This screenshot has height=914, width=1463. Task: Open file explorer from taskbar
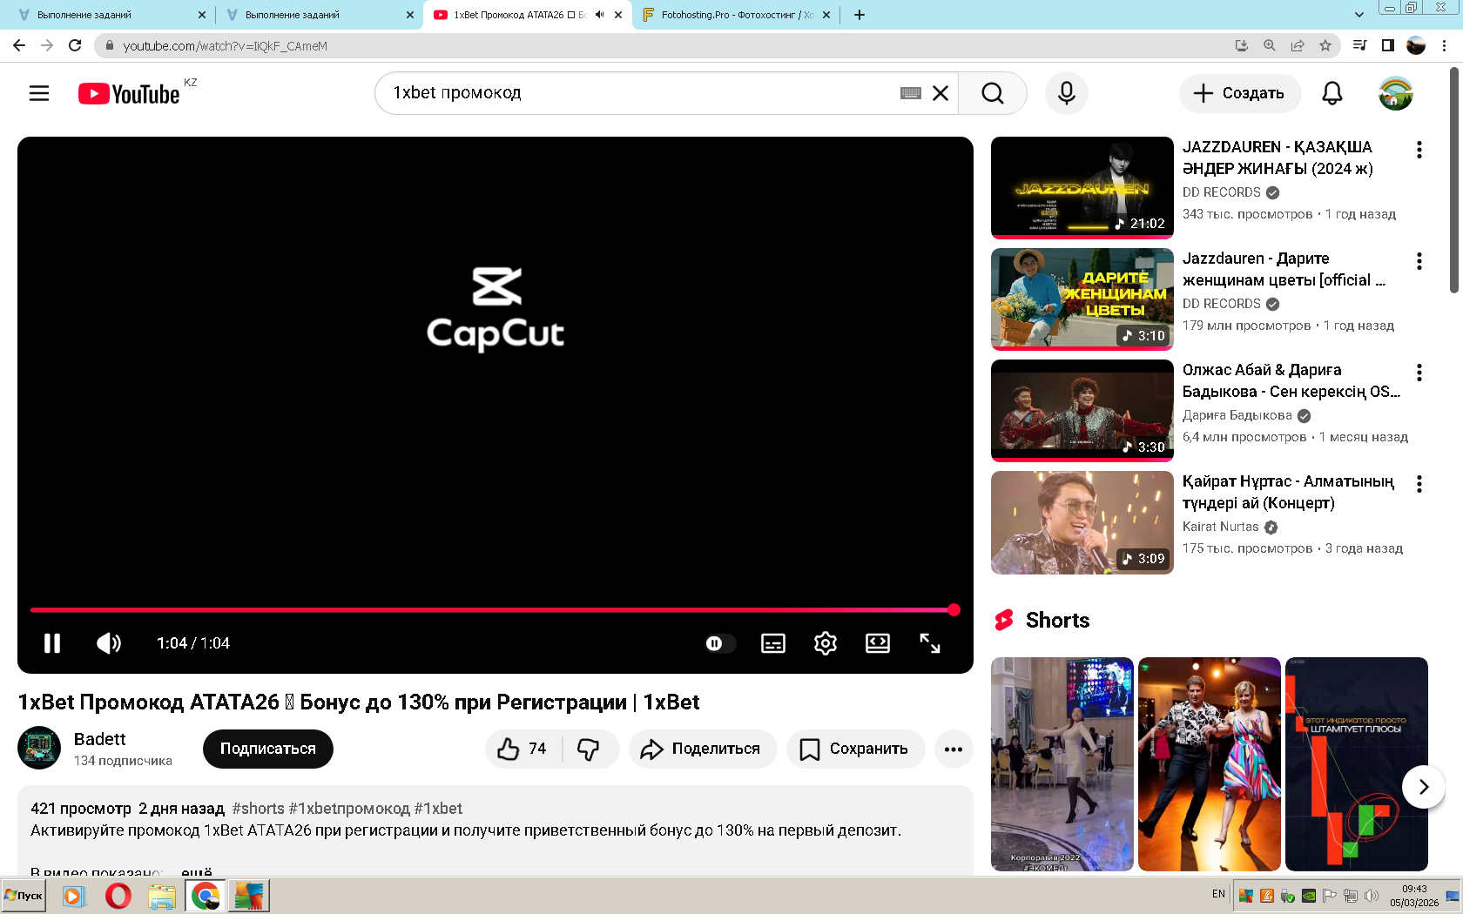pyautogui.click(x=162, y=896)
